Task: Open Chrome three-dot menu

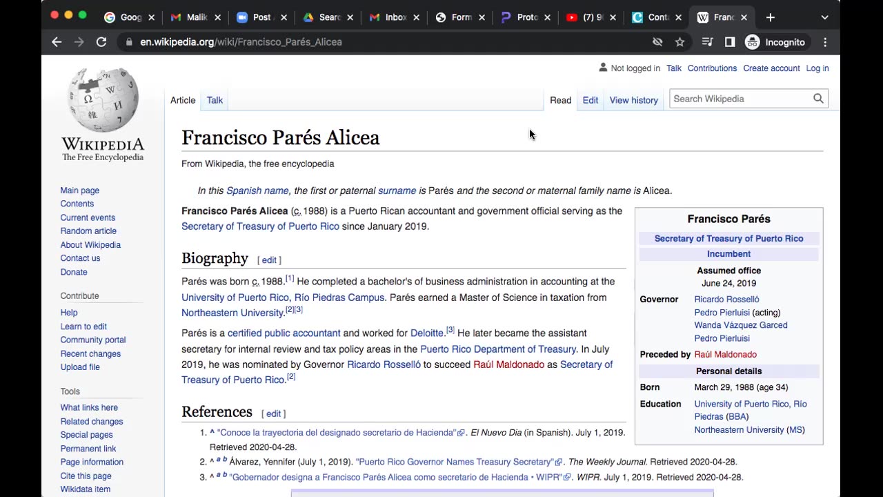Action: [825, 42]
